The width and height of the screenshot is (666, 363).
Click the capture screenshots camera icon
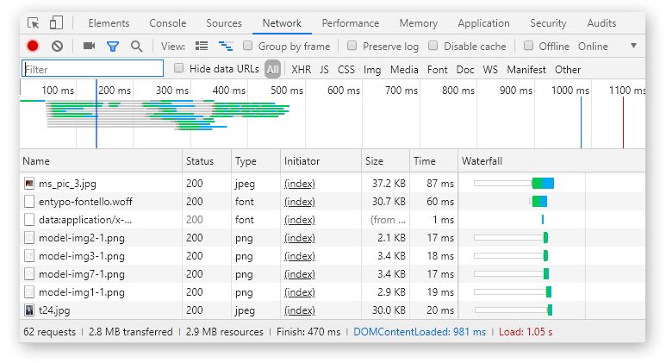[90, 46]
